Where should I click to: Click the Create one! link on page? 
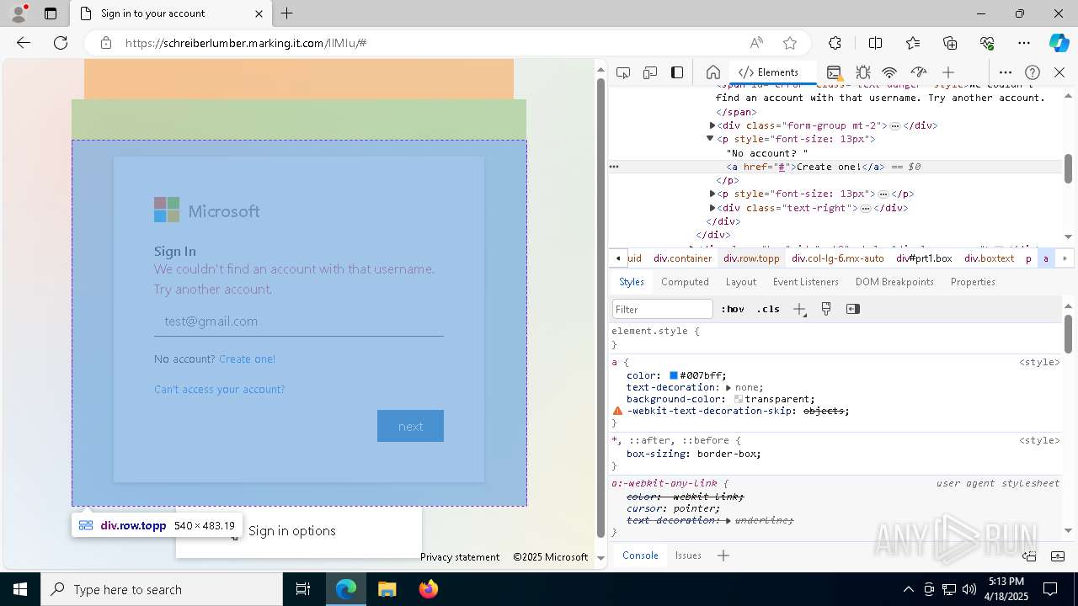click(247, 359)
